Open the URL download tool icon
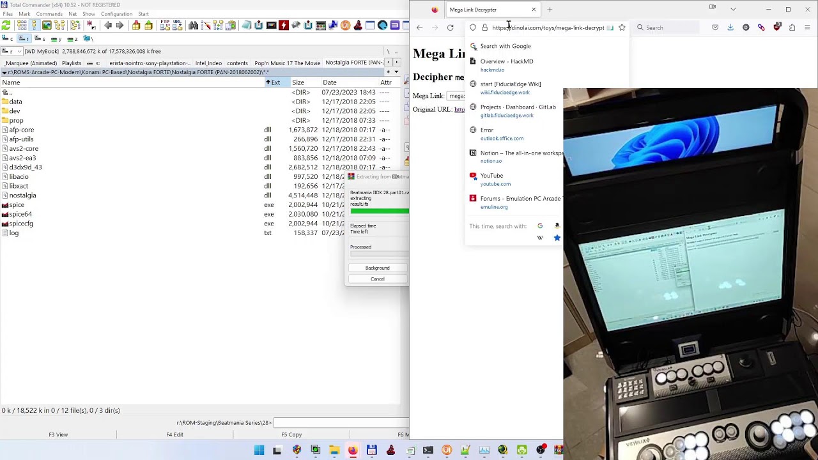 tap(177, 26)
